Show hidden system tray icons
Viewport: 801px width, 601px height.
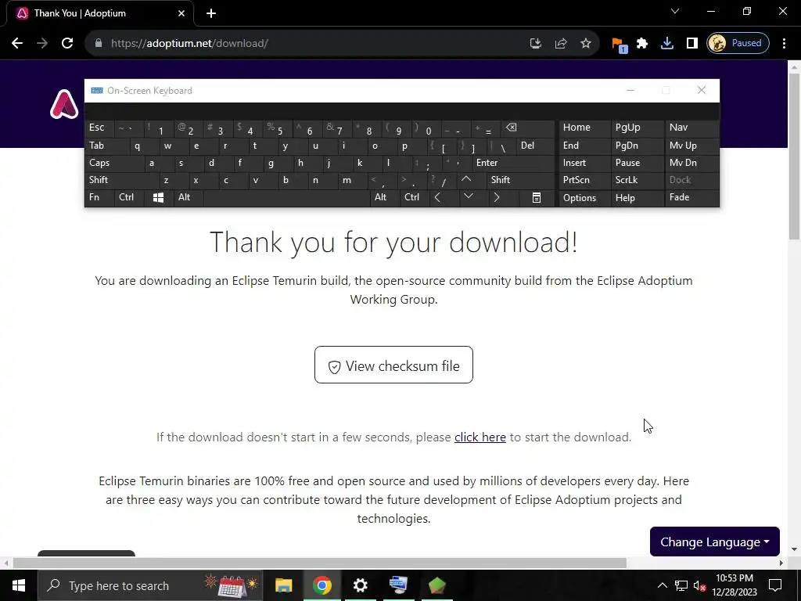point(662,585)
